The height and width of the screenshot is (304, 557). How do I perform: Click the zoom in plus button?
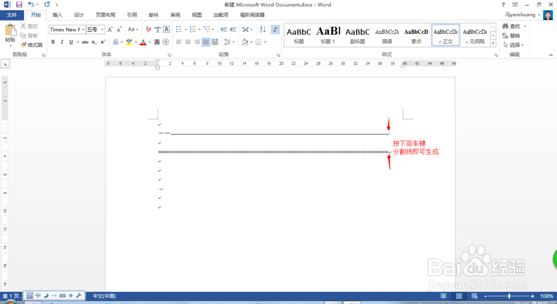tap(532, 296)
